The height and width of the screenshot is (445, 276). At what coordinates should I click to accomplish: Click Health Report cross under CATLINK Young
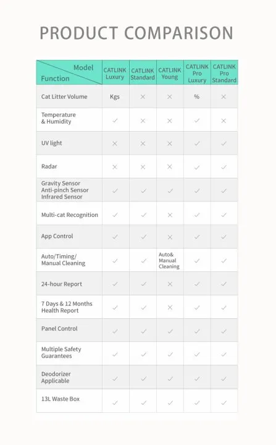pyautogui.click(x=170, y=307)
